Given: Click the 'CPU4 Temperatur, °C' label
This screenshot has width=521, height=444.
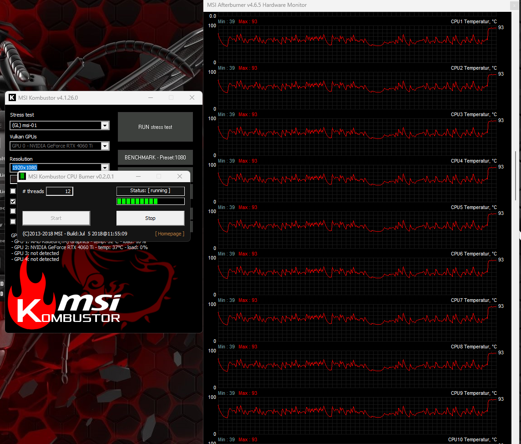Looking at the screenshot, I should click(x=474, y=161).
